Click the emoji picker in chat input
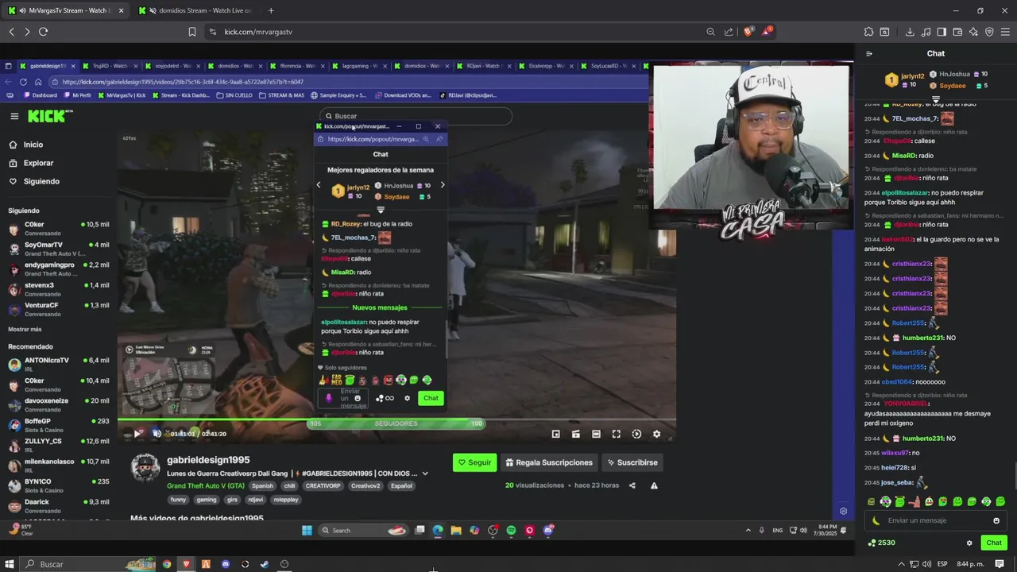The width and height of the screenshot is (1017, 572). coord(996,520)
